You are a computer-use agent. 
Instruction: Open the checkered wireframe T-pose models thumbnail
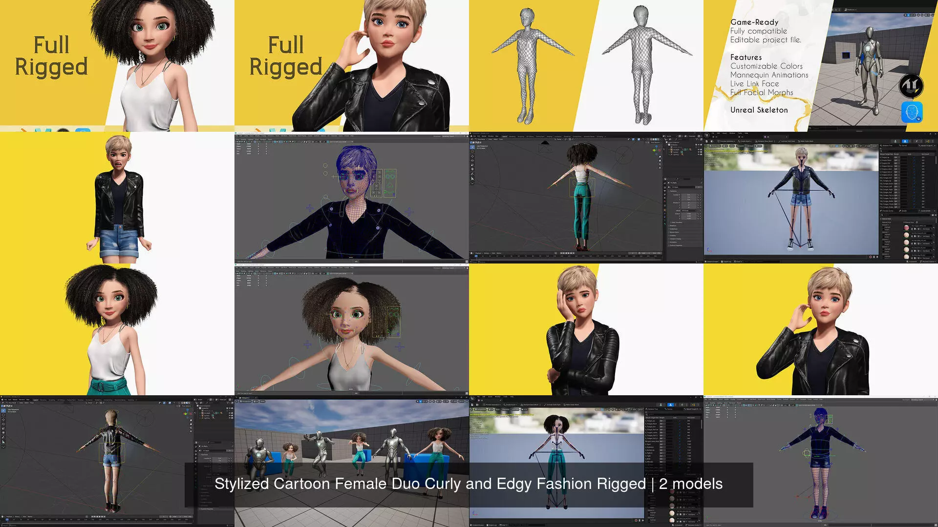point(586,66)
